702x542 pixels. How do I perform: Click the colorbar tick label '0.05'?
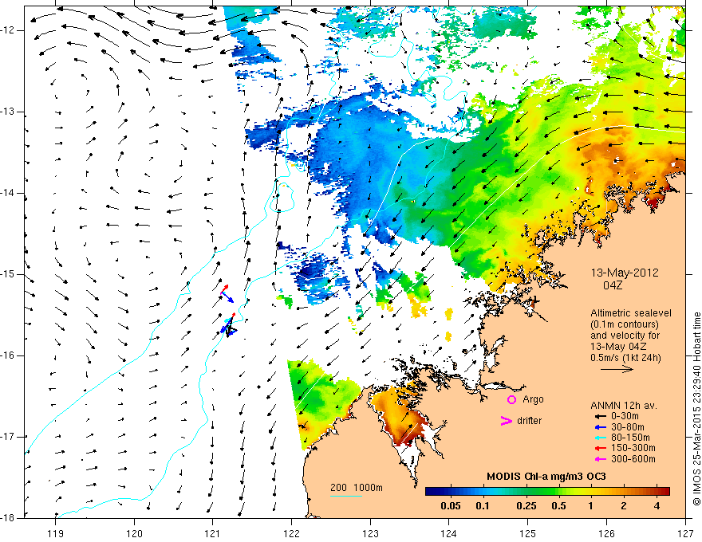click(451, 506)
